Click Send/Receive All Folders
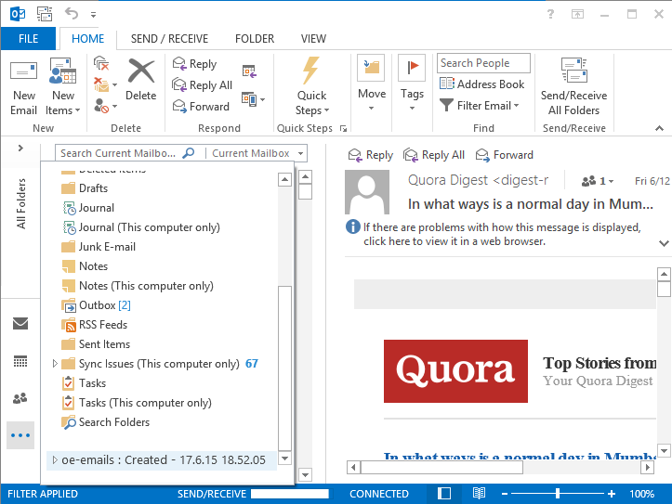Viewport: 672px width, 504px height. [x=573, y=87]
